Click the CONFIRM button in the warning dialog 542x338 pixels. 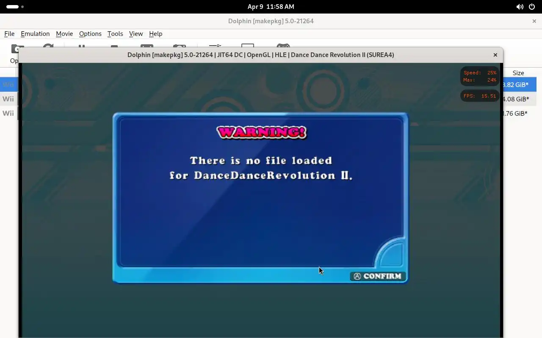[378, 276]
